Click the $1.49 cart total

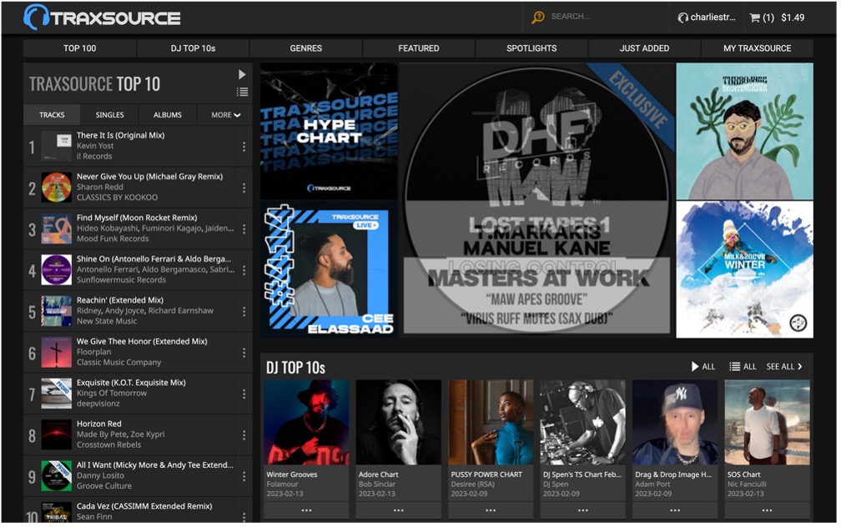point(793,18)
